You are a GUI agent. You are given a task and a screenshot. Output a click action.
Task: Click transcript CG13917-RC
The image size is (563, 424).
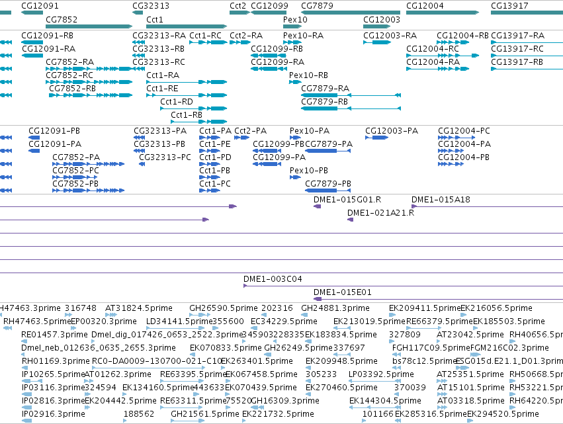pyautogui.click(x=527, y=56)
